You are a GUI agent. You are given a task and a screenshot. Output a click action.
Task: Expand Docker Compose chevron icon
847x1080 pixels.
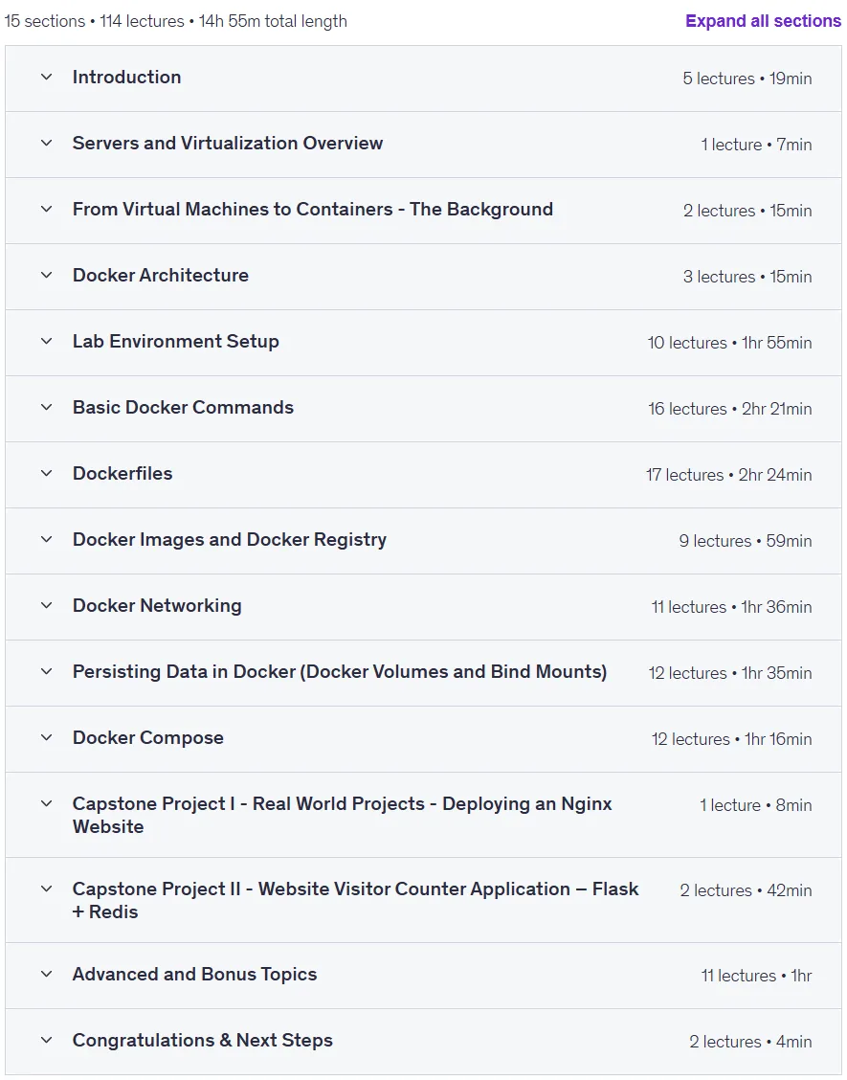point(46,738)
